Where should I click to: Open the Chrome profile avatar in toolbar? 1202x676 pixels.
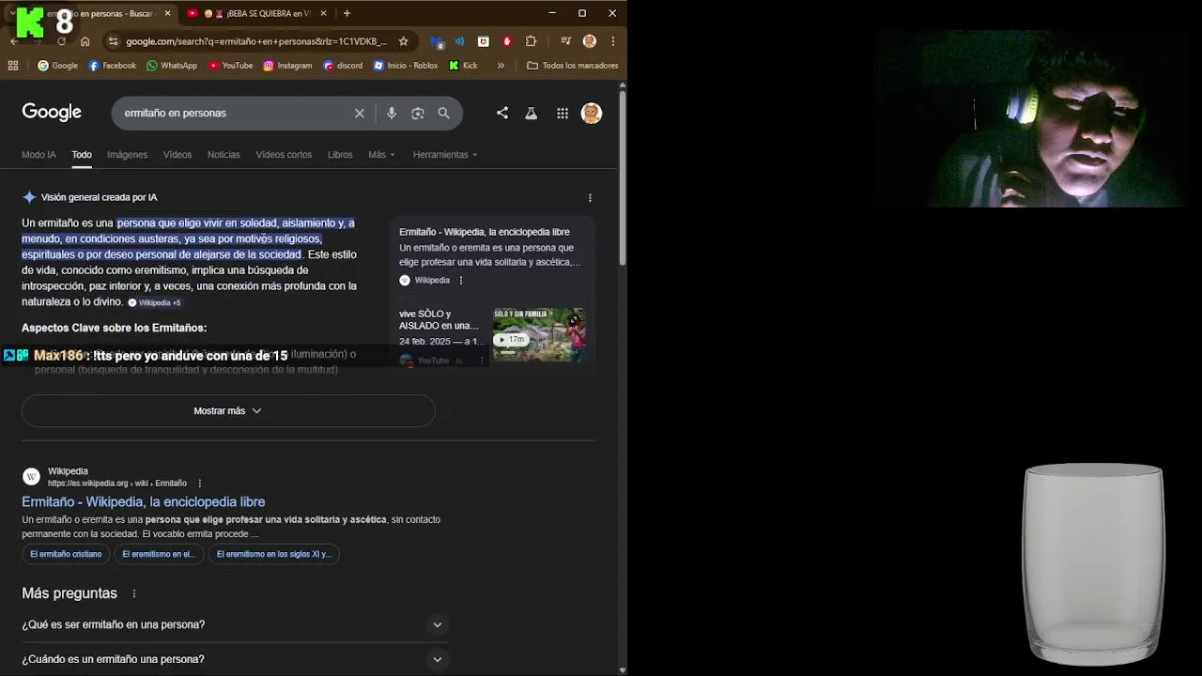pyautogui.click(x=590, y=41)
